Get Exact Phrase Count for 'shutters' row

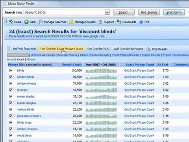tap(139, 90)
